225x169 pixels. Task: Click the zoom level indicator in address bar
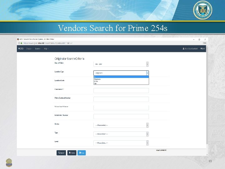(x=205, y=43)
